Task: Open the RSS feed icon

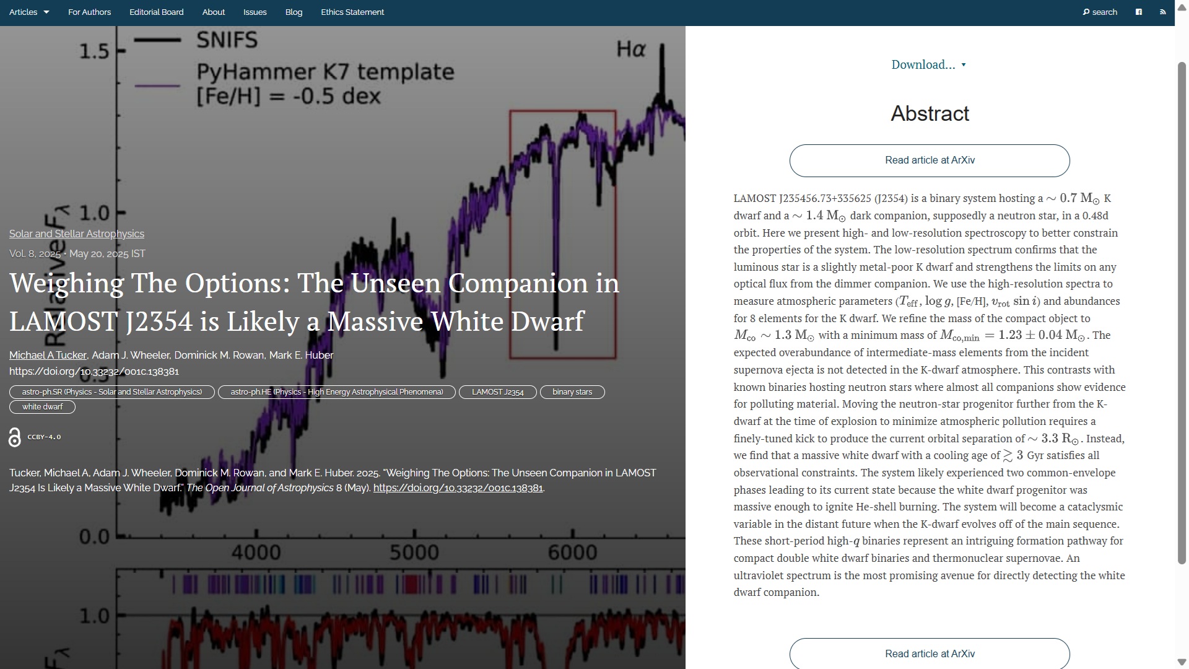Action: pyautogui.click(x=1162, y=12)
